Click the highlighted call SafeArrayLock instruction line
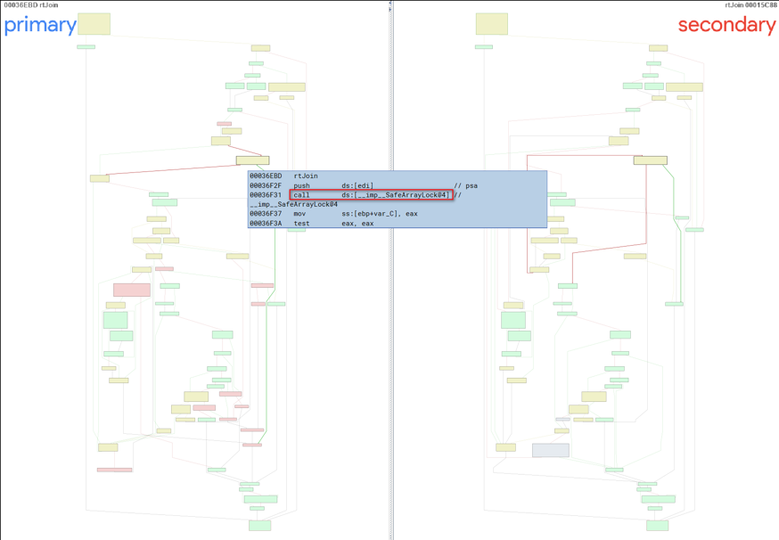The width and height of the screenshot is (779, 540). pyautogui.click(x=370, y=195)
